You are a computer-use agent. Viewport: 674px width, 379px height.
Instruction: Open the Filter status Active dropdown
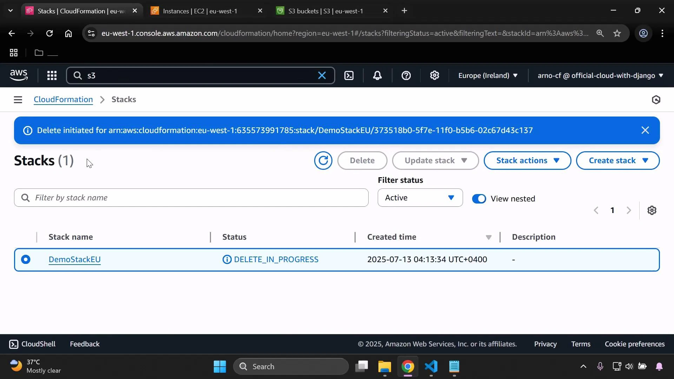coord(420,198)
